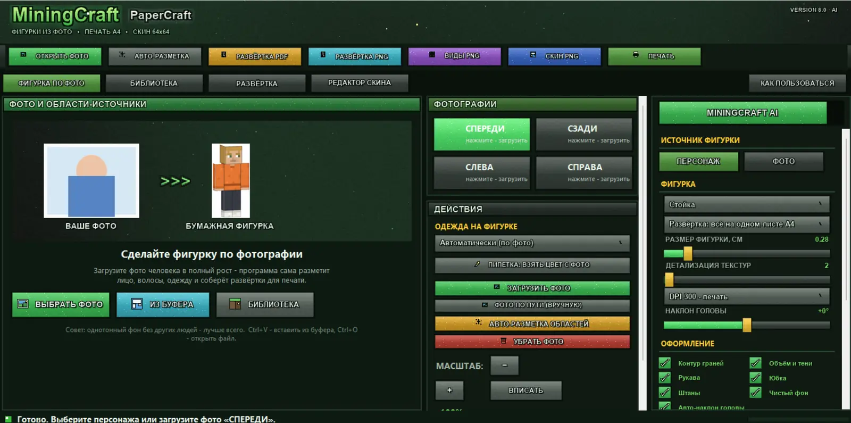Viewport: 851px width, 423px height.
Task: Click the eyedropper icon on ПИПЕТКА button
Action: click(x=477, y=264)
